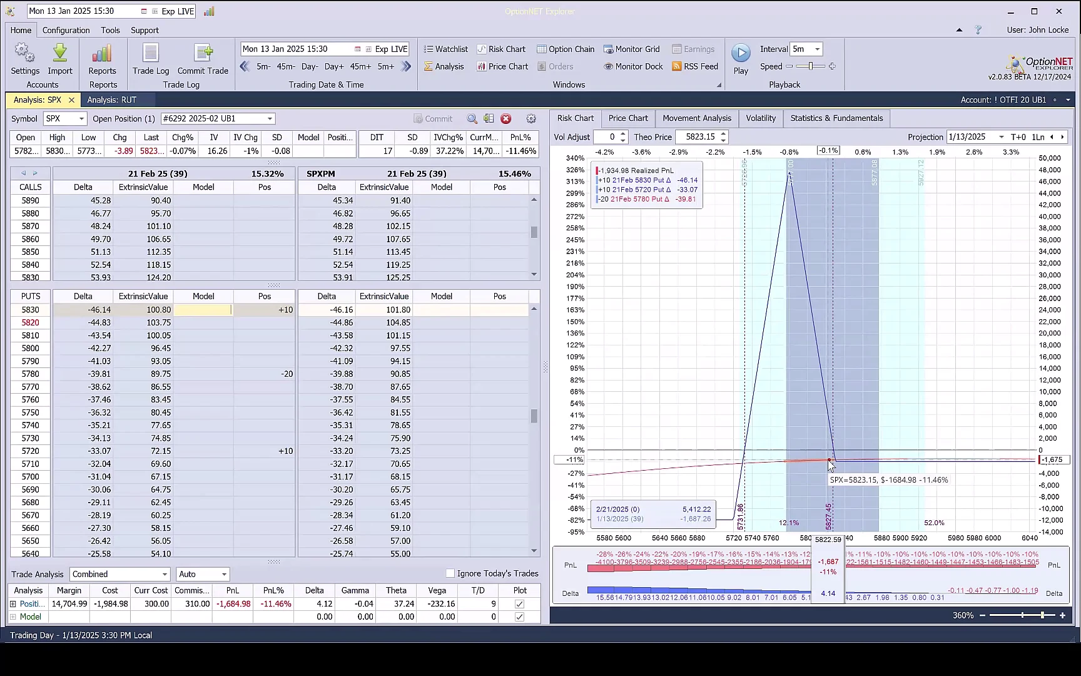Open the Monitor Dock window
Viewport: 1081px width, 676px height.
pyautogui.click(x=633, y=66)
